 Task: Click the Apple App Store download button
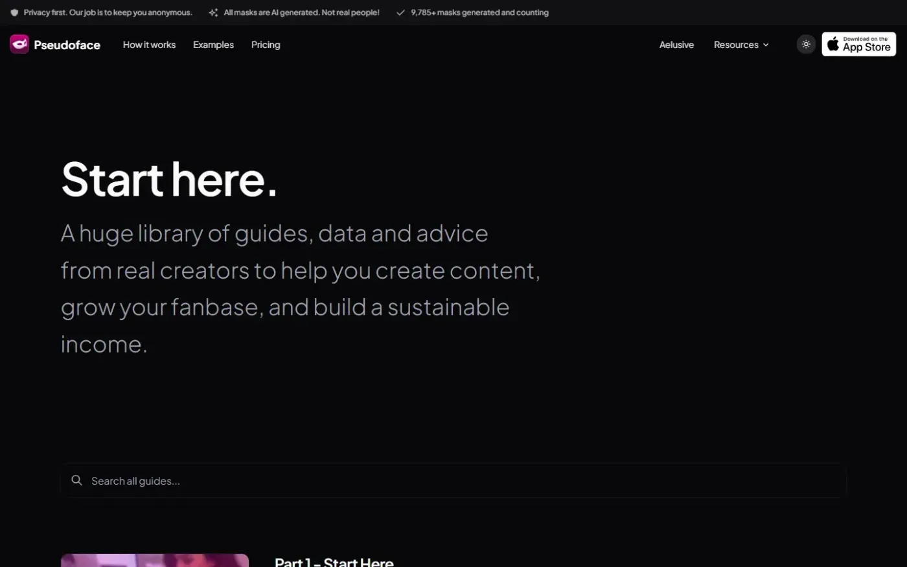pos(858,44)
